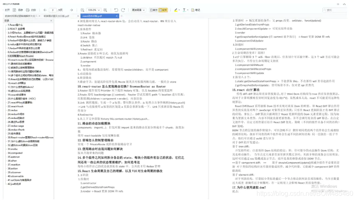Open outline item 42.jsx的优点
Screen dimensions: 357x201
(x=14, y=184)
